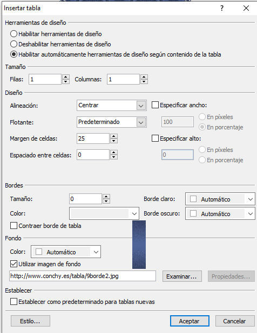257x333 pixels.
Task: Increase Filas value with up arrow
Action: tap(66, 77)
